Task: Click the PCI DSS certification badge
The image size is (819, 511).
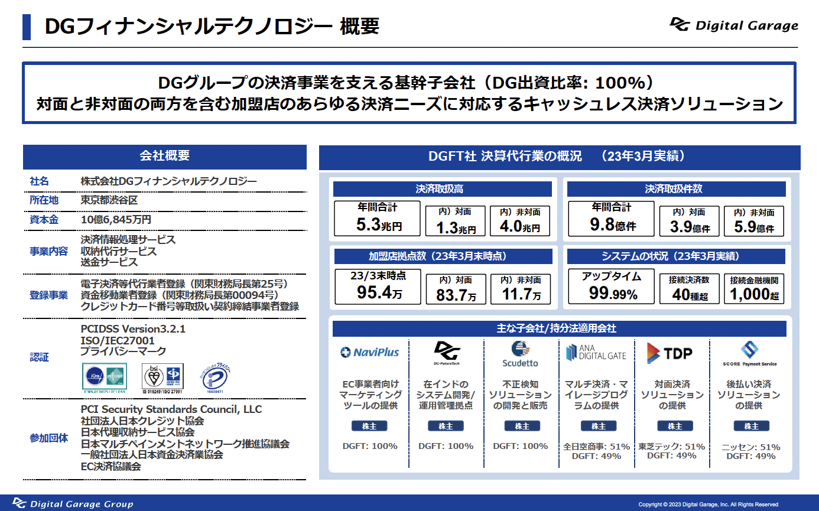Action: click(x=105, y=379)
